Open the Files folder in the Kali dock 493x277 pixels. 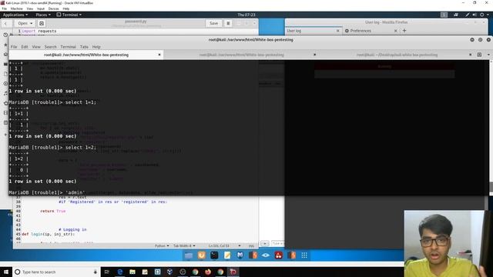point(189,255)
